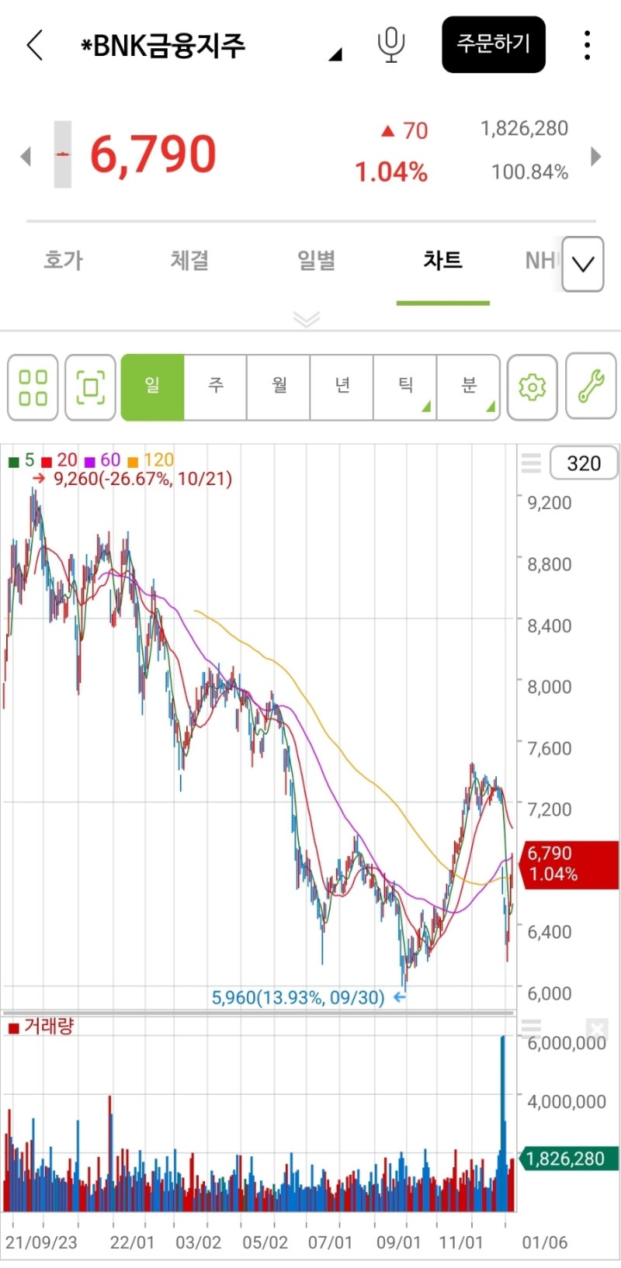Screen dimensions: 621x1268
Task: Show previous stock with left triangle
Action: pyautogui.click(x=26, y=156)
